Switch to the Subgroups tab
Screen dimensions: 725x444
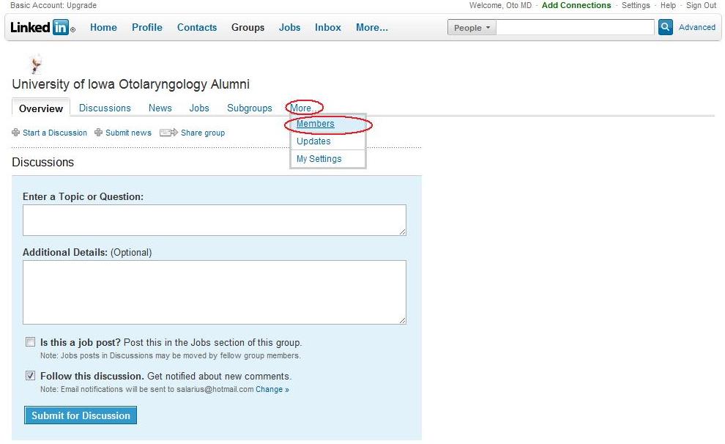(x=250, y=108)
